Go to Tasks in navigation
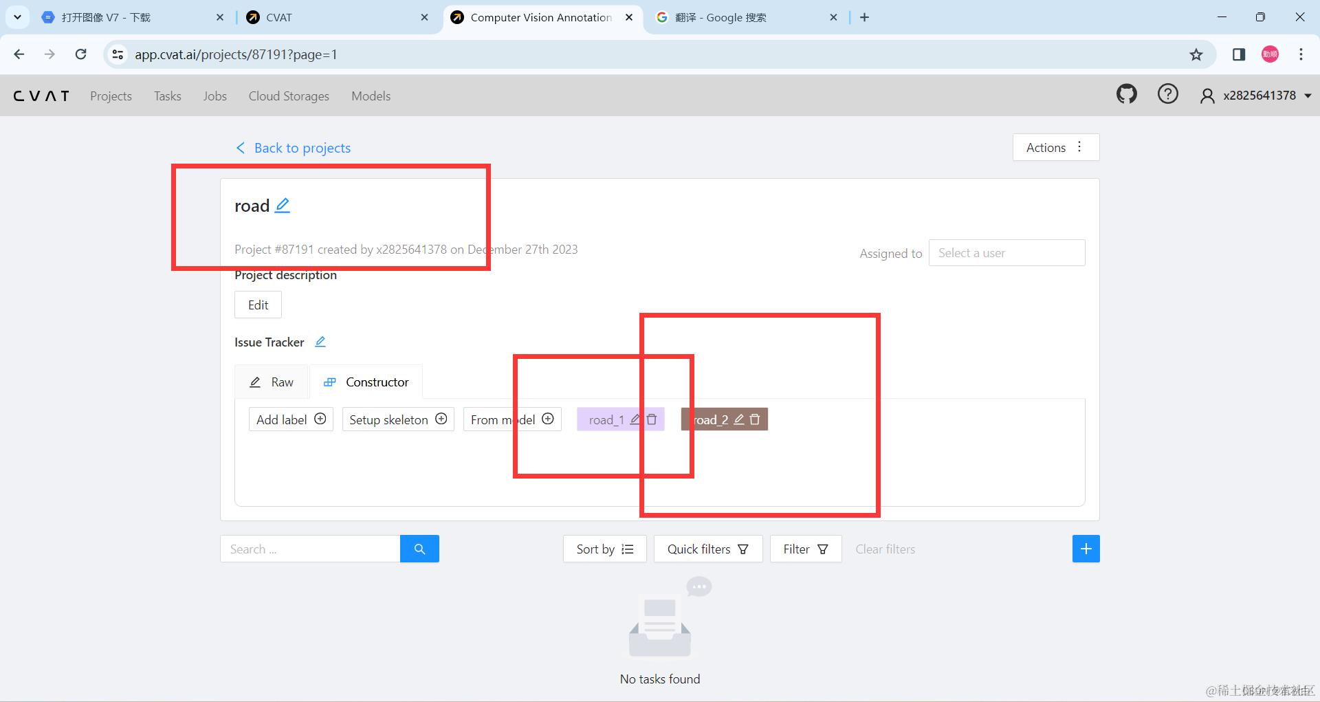This screenshot has width=1320, height=702. coord(168,96)
